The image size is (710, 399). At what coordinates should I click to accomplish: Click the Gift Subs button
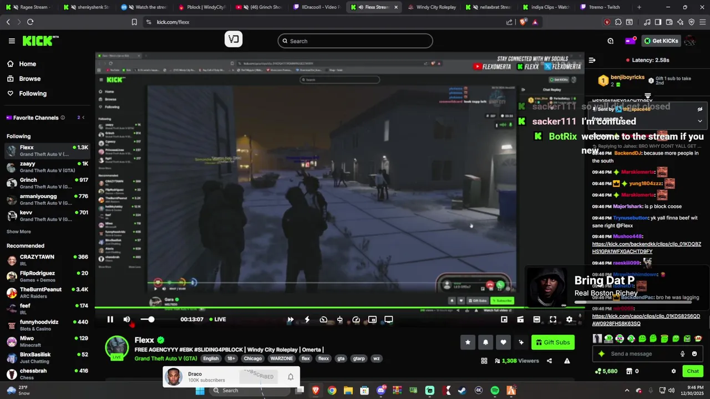click(x=552, y=342)
